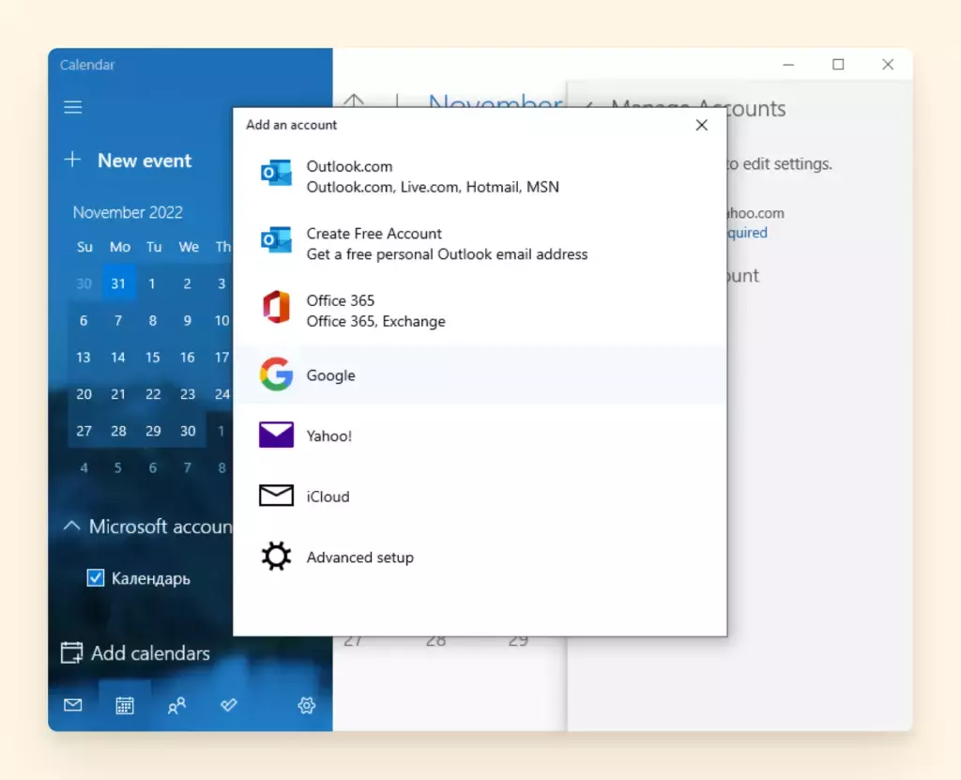The height and width of the screenshot is (780, 961).
Task: Maximize the Calendar window
Action: pos(838,65)
